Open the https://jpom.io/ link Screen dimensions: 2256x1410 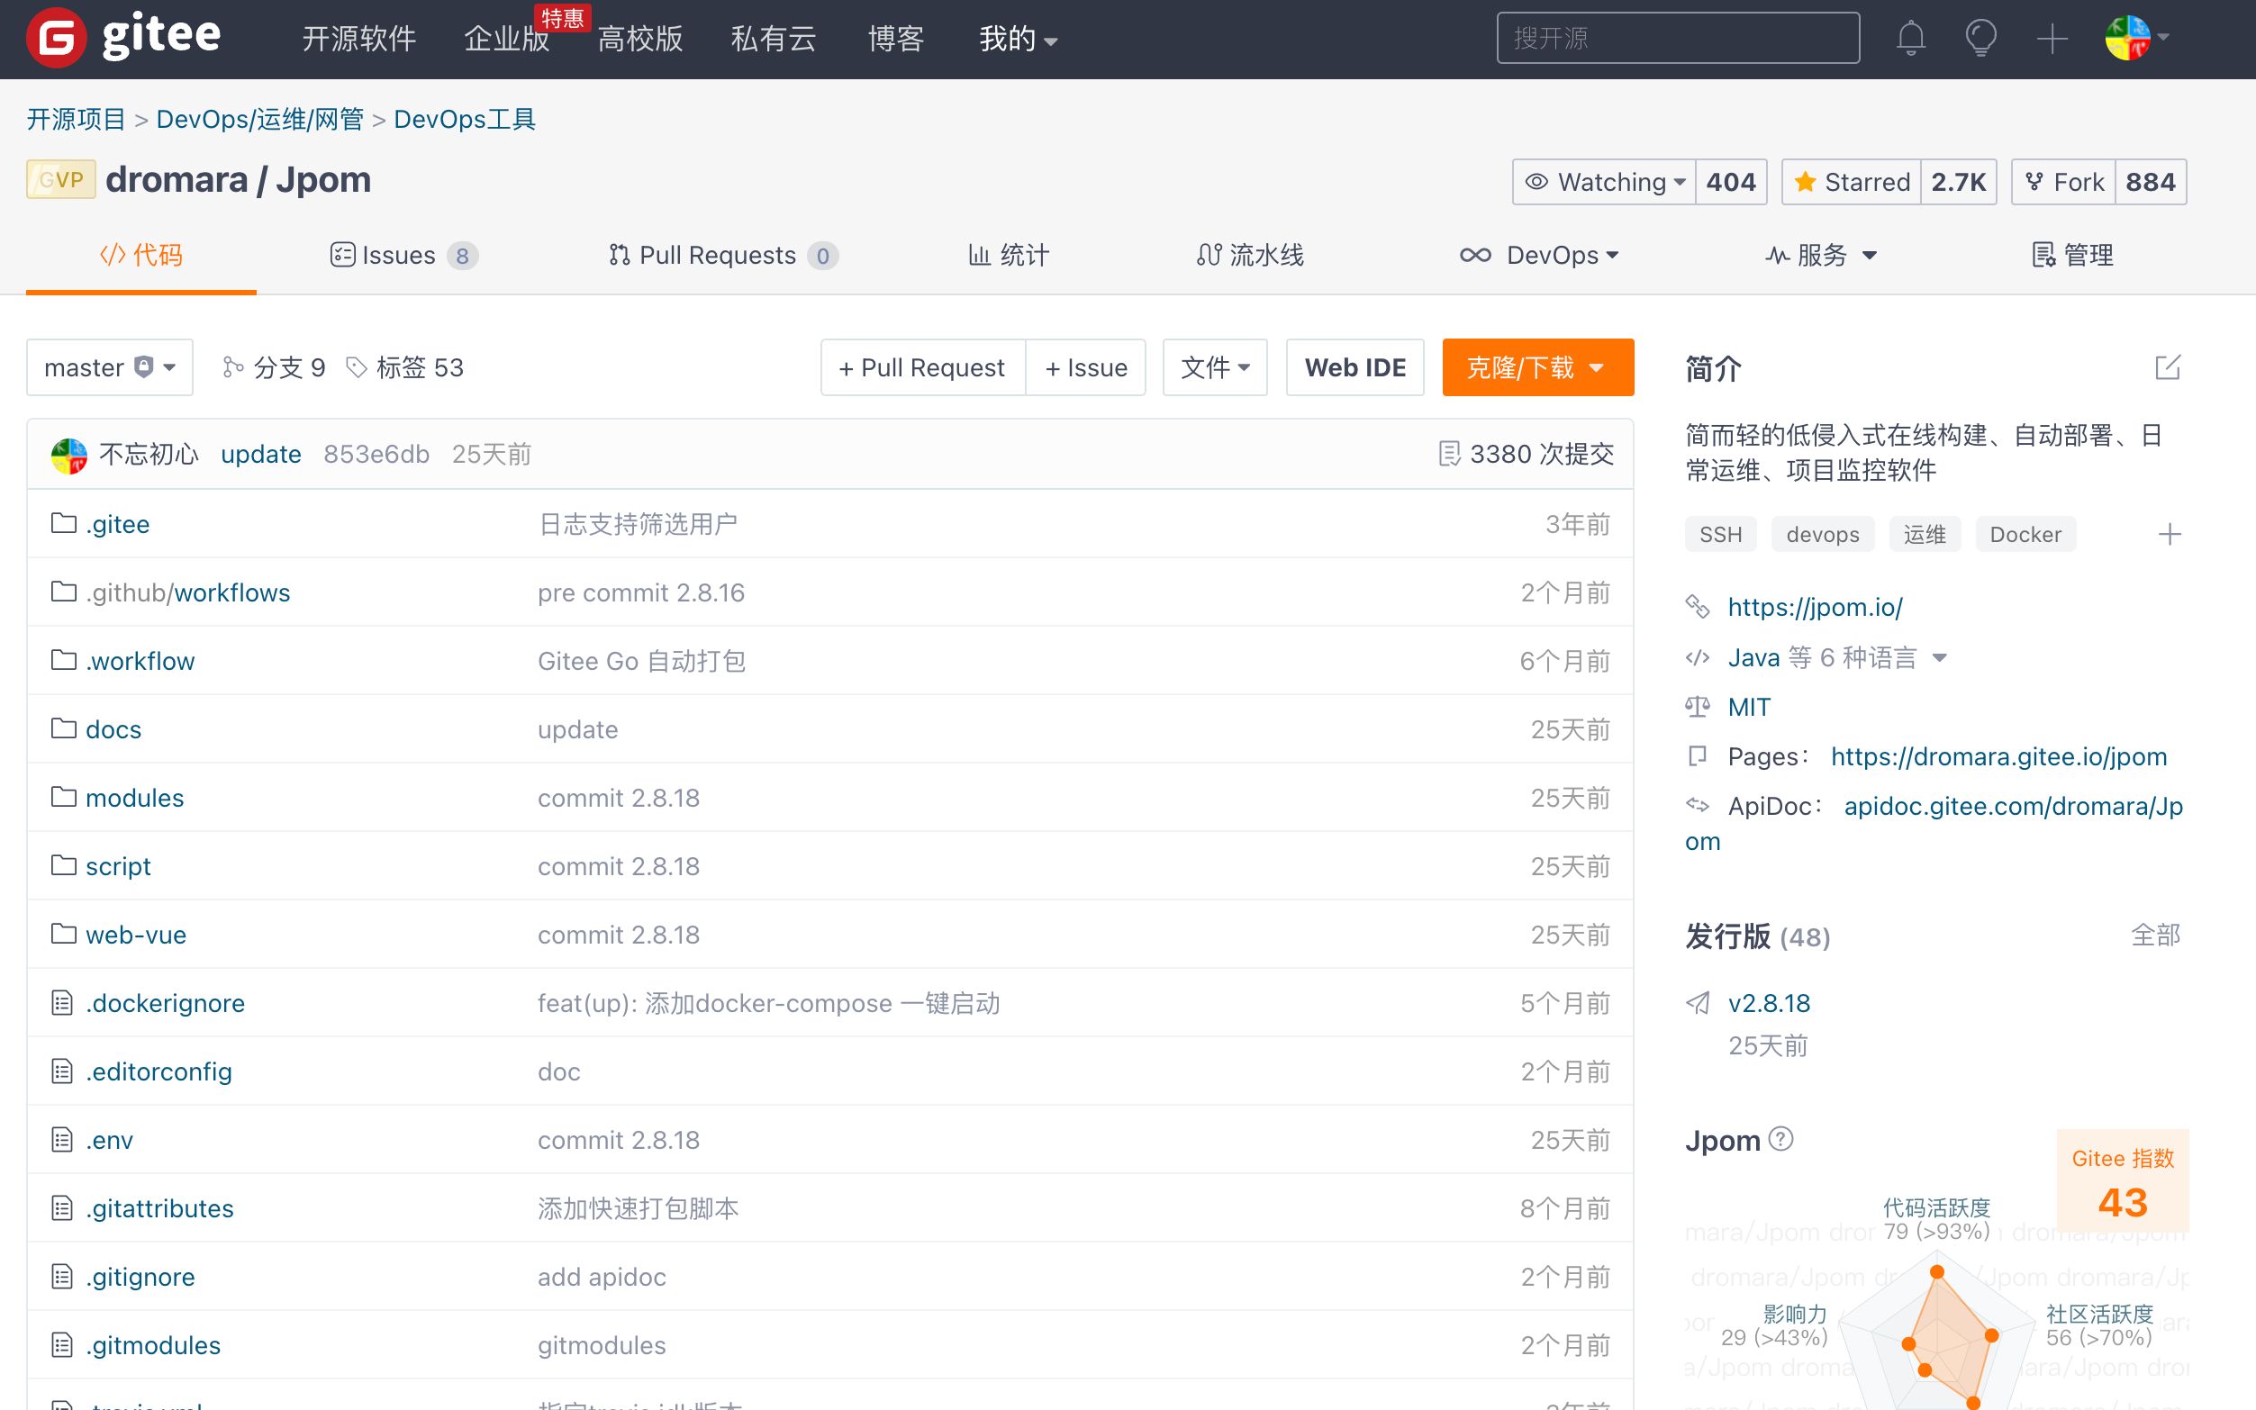[x=1815, y=607]
